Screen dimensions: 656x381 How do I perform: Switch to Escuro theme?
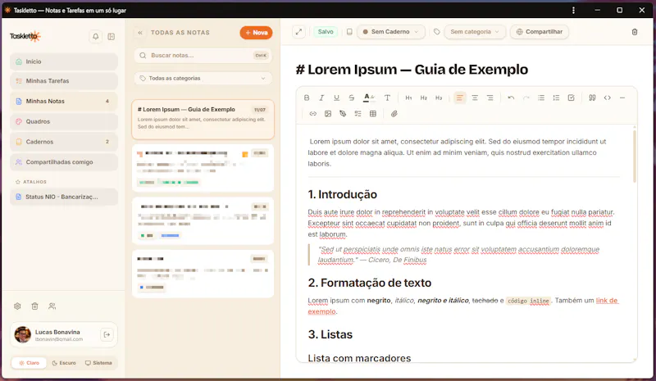[x=64, y=363]
